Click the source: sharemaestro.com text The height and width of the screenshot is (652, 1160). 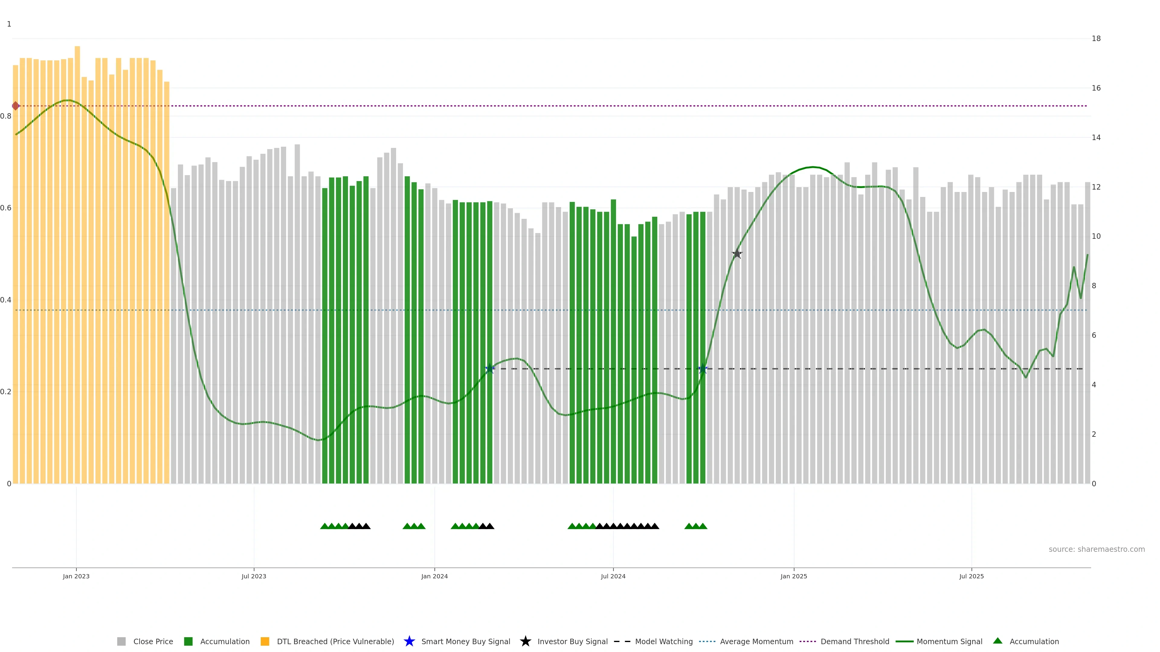(1097, 549)
